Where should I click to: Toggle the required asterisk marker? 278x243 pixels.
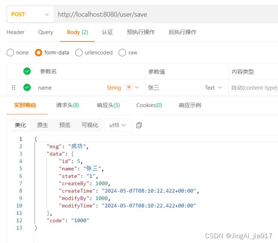pos(129,87)
